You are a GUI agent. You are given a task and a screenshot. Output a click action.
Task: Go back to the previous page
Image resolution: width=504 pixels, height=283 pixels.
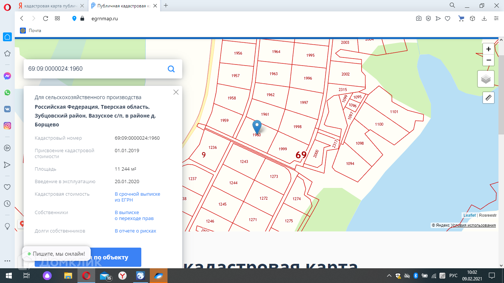pyautogui.click(x=22, y=18)
